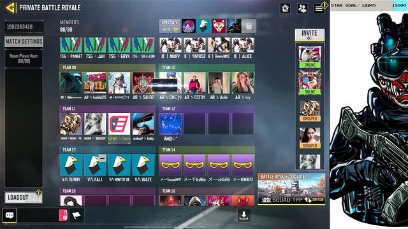Select the RAWR Tarzo flag-logo avatar

click(119, 124)
